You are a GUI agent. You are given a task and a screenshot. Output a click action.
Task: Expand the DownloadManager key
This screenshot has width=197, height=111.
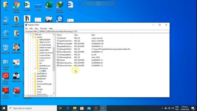tap(33, 84)
